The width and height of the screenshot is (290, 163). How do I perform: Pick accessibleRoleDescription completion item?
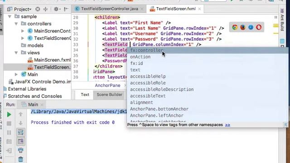click(208, 90)
